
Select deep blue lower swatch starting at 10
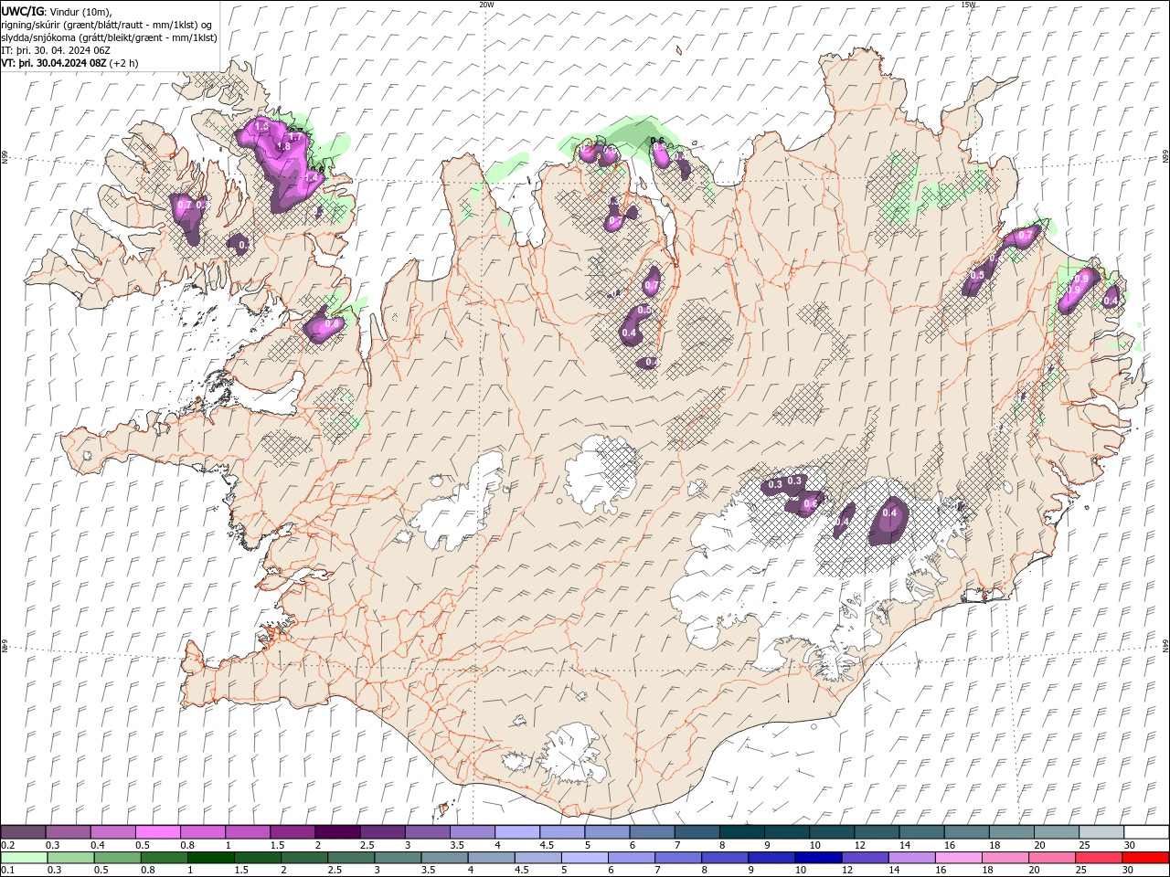pos(817,858)
